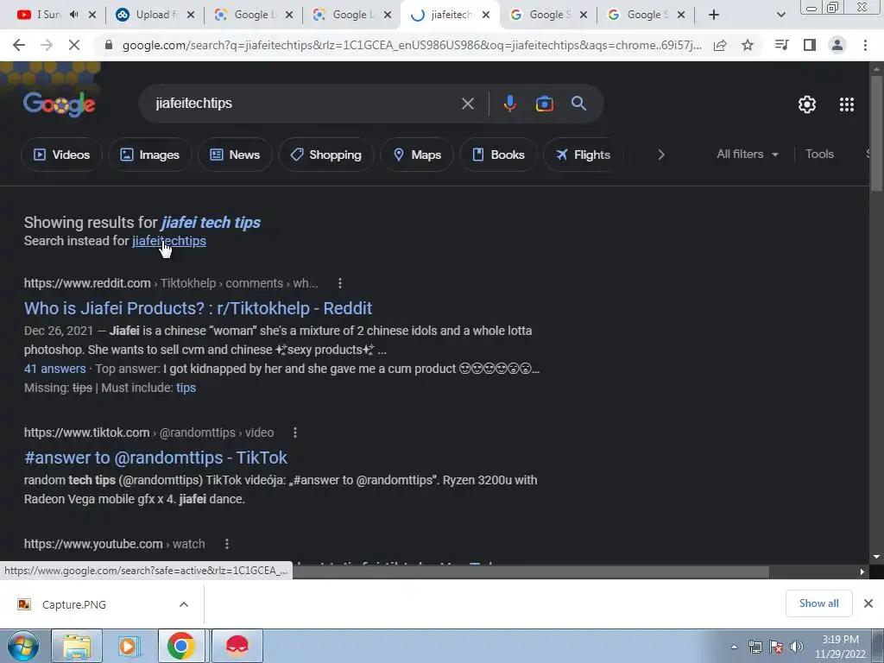Start voice search with microphone

(509, 104)
